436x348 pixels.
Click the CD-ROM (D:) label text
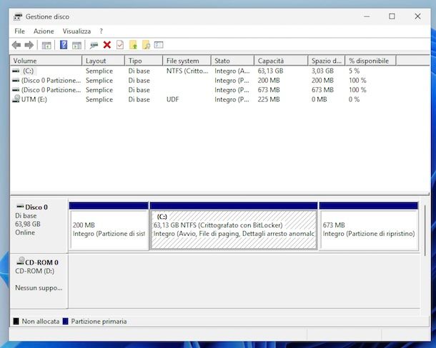point(35,271)
